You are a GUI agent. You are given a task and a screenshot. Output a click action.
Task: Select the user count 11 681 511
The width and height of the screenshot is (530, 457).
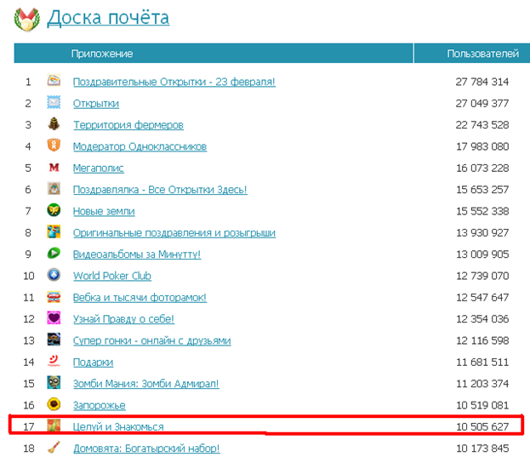[482, 363]
